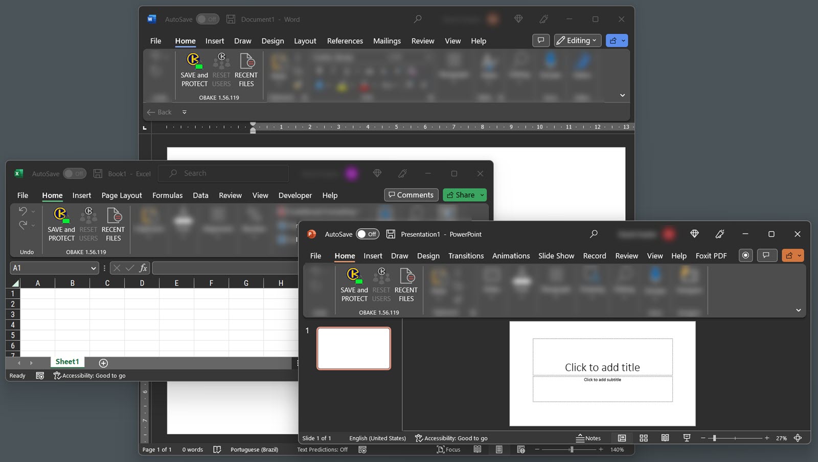The image size is (818, 462).
Task: Toggle AutoSave switch in Word
Action: [208, 19]
